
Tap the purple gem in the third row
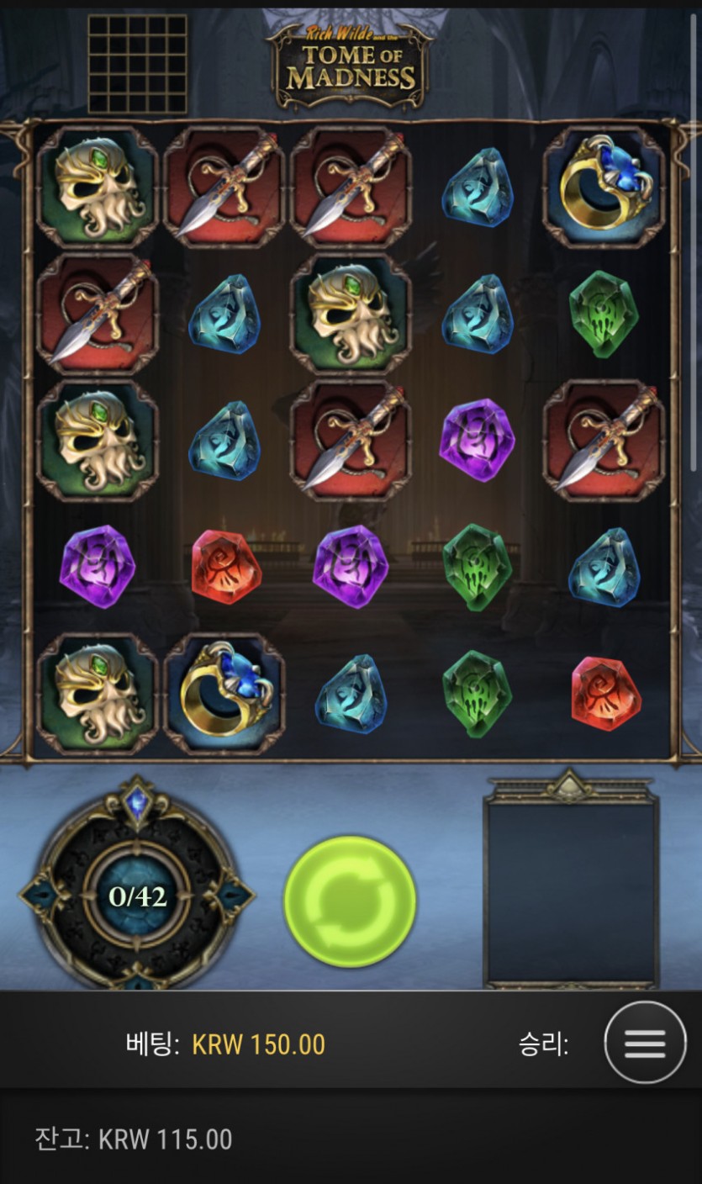pos(477,440)
